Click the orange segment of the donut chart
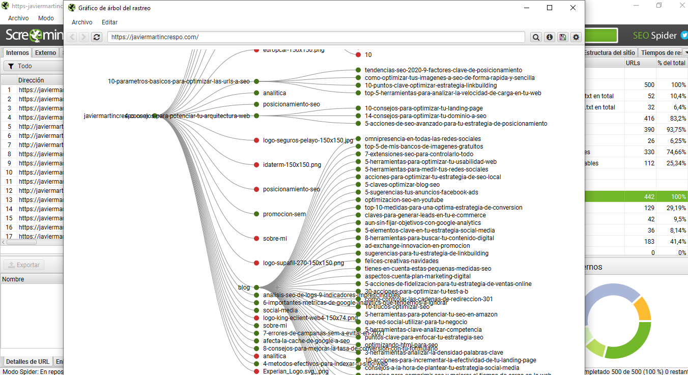 [x=642, y=307]
